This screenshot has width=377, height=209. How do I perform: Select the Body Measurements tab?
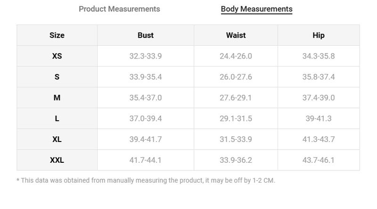[x=256, y=9]
